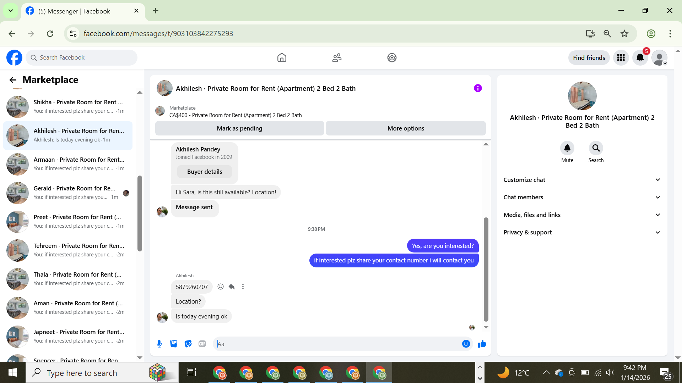This screenshot has width=682, height=383.
Task: Open the sticker picker icon
Action: (x=188, y=344)
